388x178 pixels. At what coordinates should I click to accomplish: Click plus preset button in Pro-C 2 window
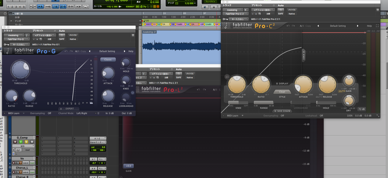click(x=256, y=14)
